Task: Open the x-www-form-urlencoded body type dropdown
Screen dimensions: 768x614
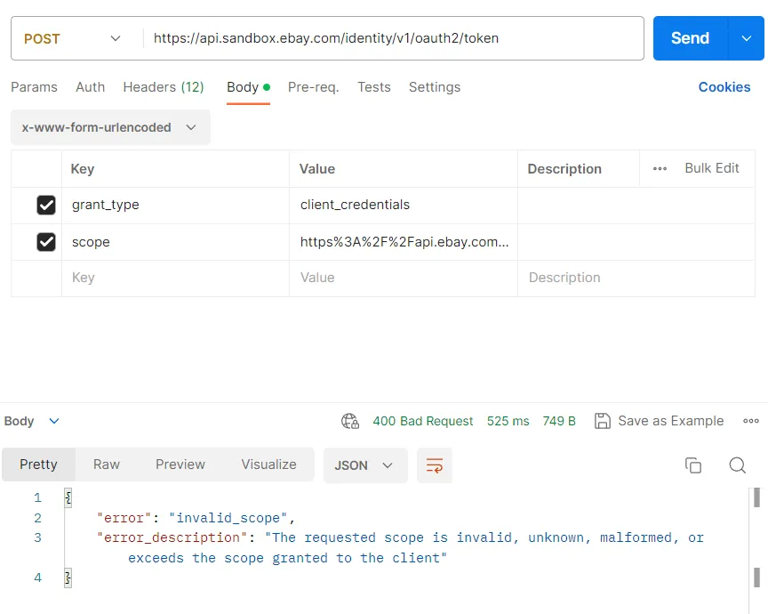Action: (110, 127)
